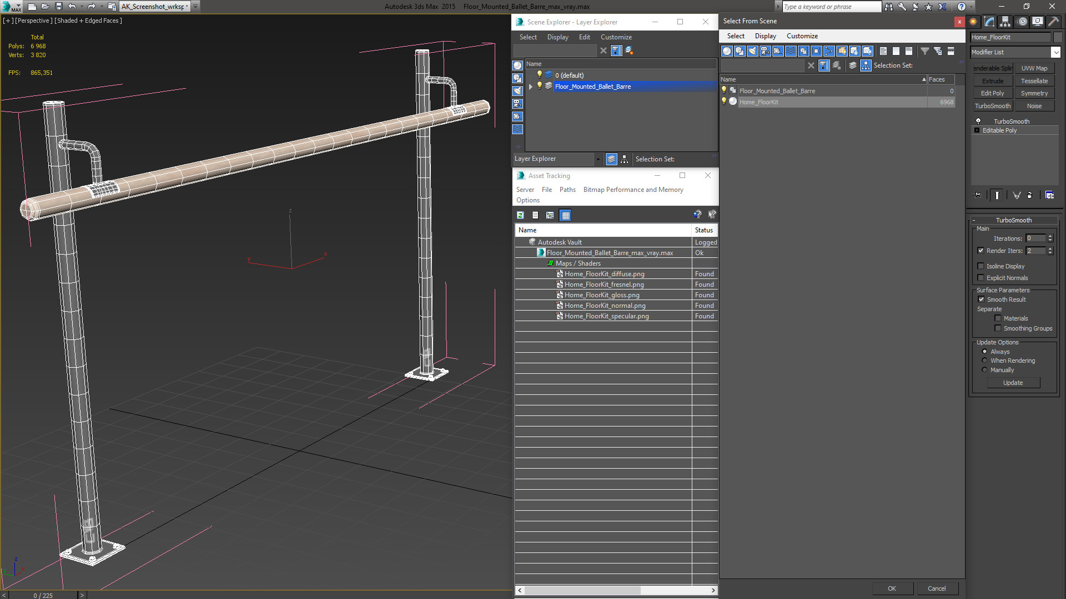Toggle Display Bone Objects filter icon
The image size is (1066, 599).
click(829, 51)
